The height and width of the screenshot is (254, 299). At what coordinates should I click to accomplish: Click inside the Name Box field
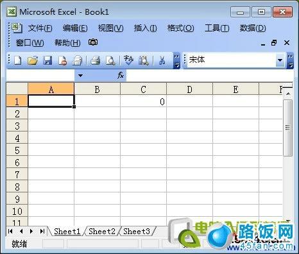[40, 76]
